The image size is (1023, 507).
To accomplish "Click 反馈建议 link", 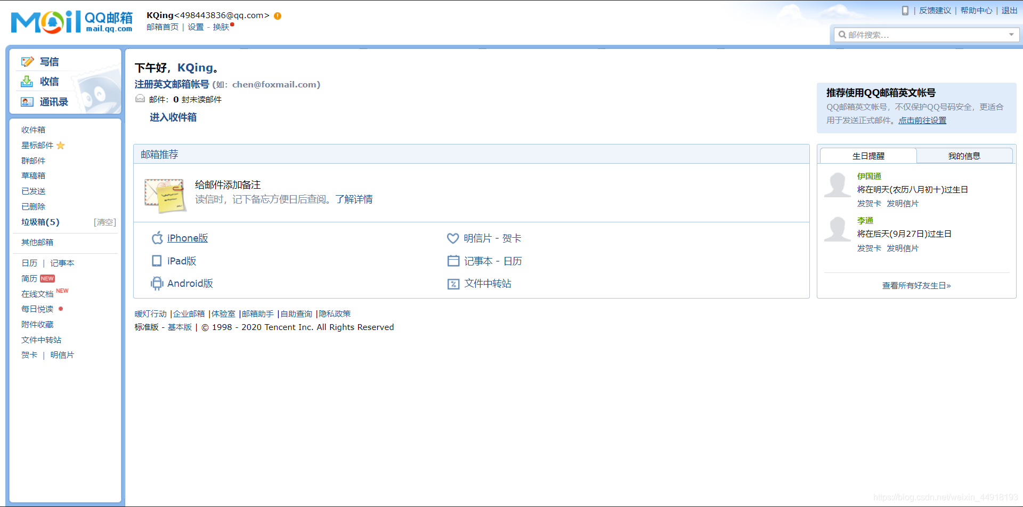I will [x=935, y=11].
